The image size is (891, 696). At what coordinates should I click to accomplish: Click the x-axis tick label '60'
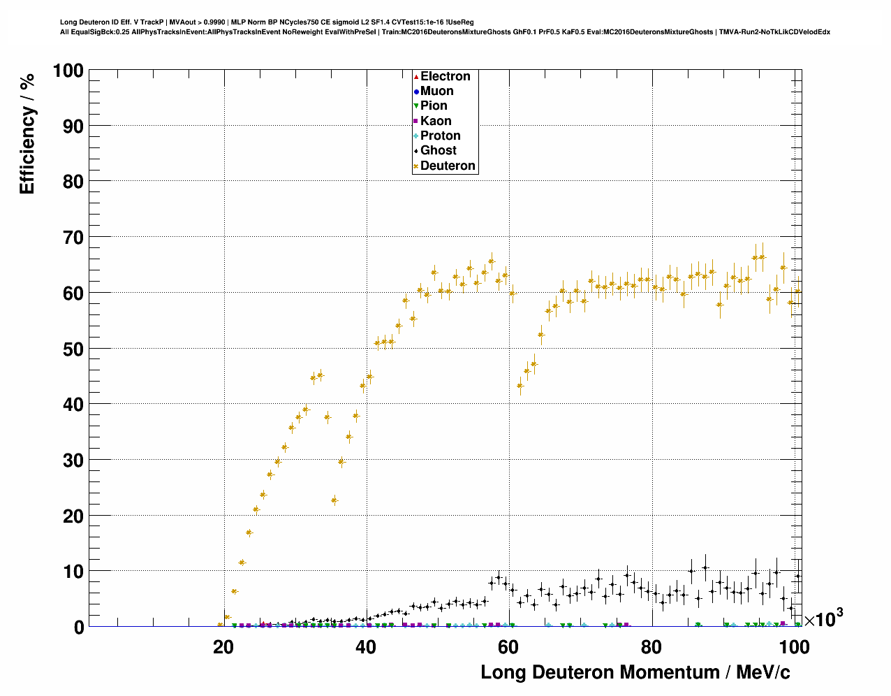click(509, 648)
